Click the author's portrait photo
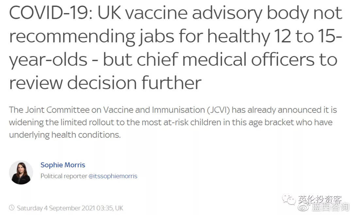Screen dimensions: 353x215 21,172
